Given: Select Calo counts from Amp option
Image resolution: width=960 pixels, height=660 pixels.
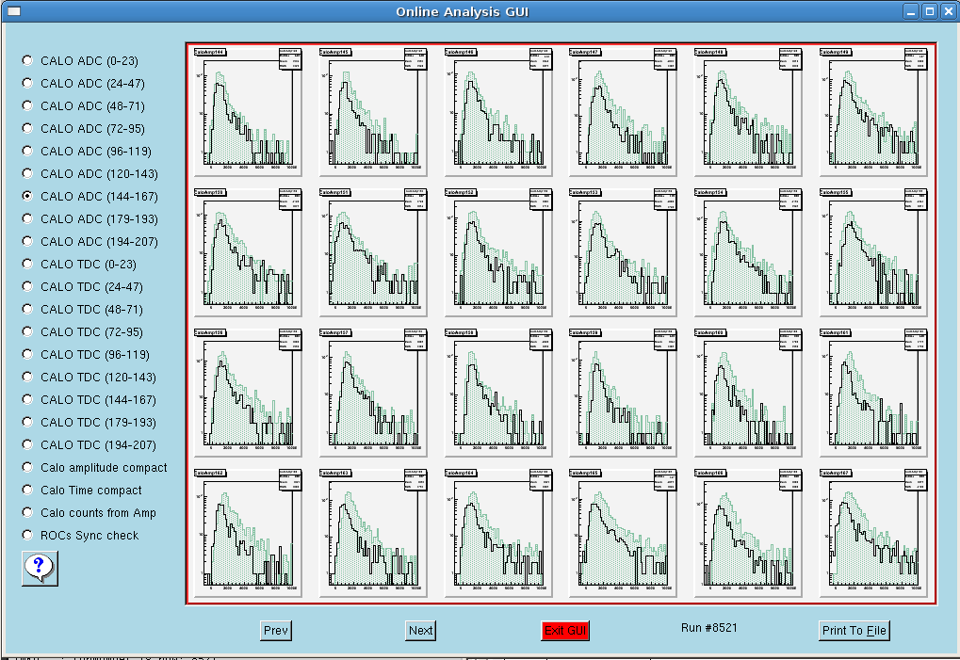Looking at the screenshot, I should tap(27, 512).
